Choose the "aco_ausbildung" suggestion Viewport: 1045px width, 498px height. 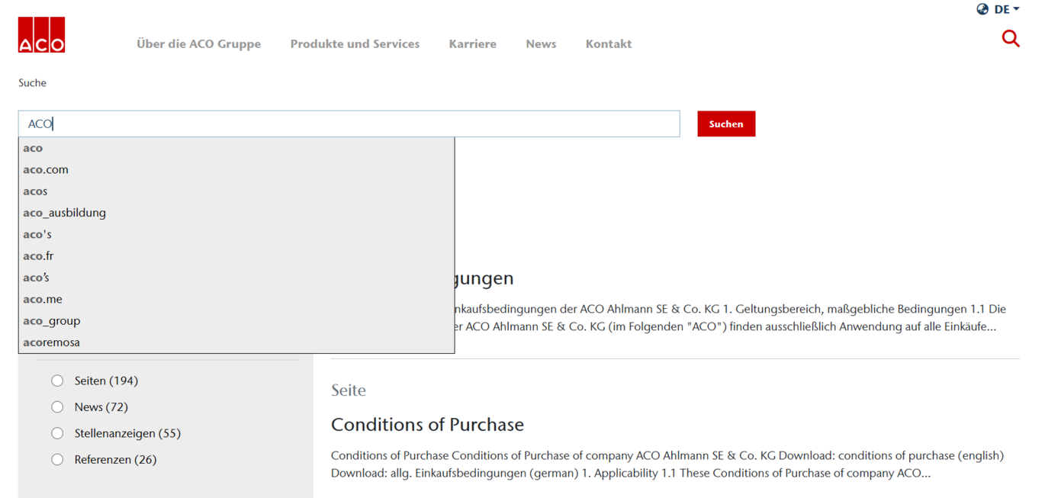click(x=236, y=213)
